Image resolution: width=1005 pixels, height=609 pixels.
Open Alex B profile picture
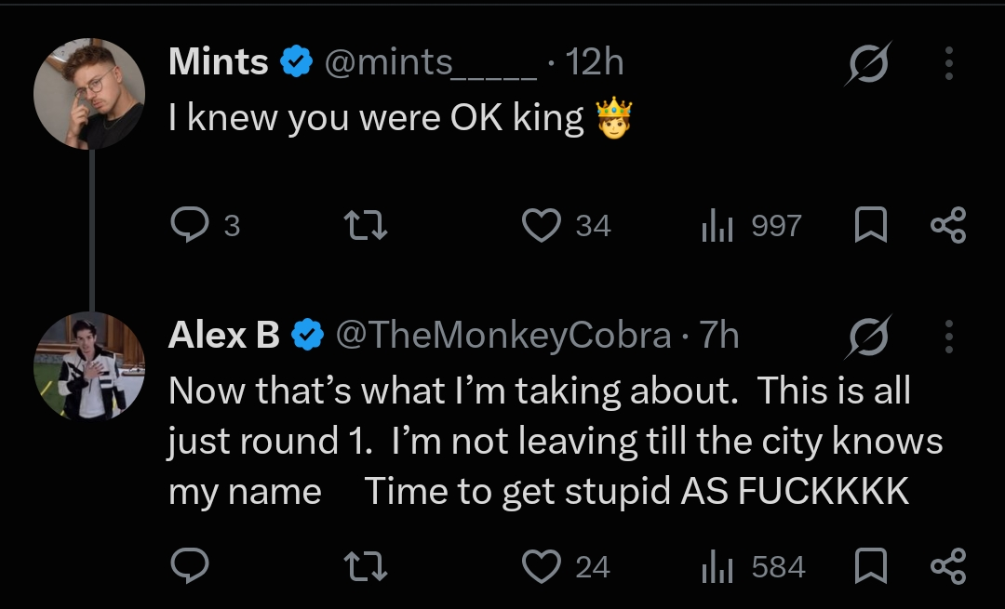(x=89, y=366)
